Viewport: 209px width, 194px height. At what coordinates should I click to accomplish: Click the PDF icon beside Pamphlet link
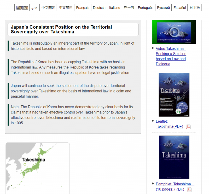(189, 189)
